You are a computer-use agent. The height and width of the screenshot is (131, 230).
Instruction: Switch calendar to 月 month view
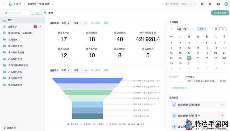point(223,29)
